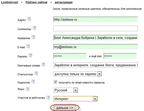Viewport: 144px width, 111px height.
Task: Open the Статистика access dropdown
Action: (x=77, y=74)
